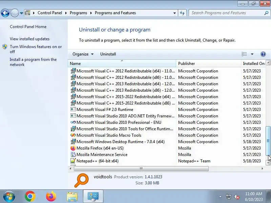Viewport: 271px width, 203px height.
Task: Expand the arrow after Programs breadcrumb
Action: click(91, 13)
